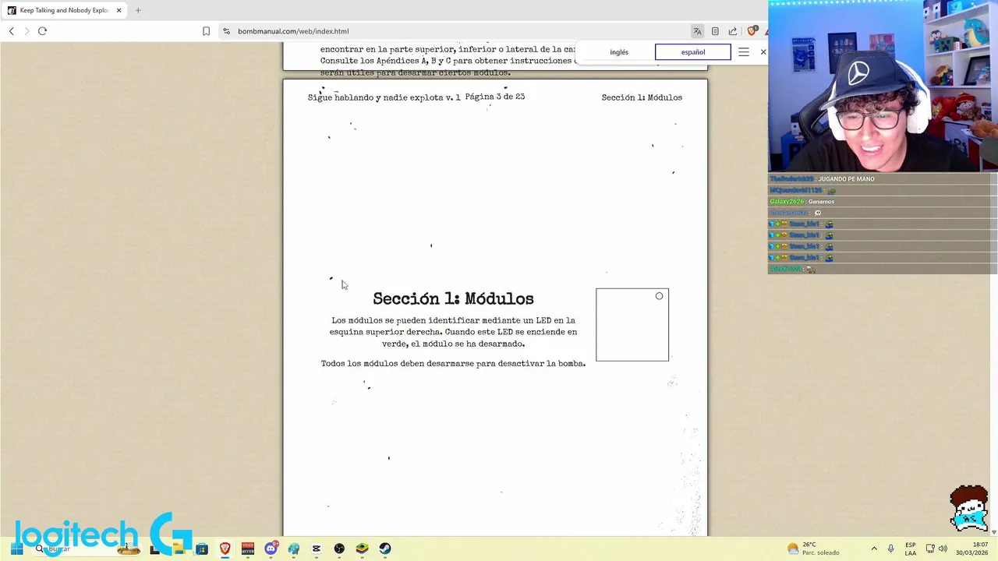Select español in the translate popup

point(693,52)
